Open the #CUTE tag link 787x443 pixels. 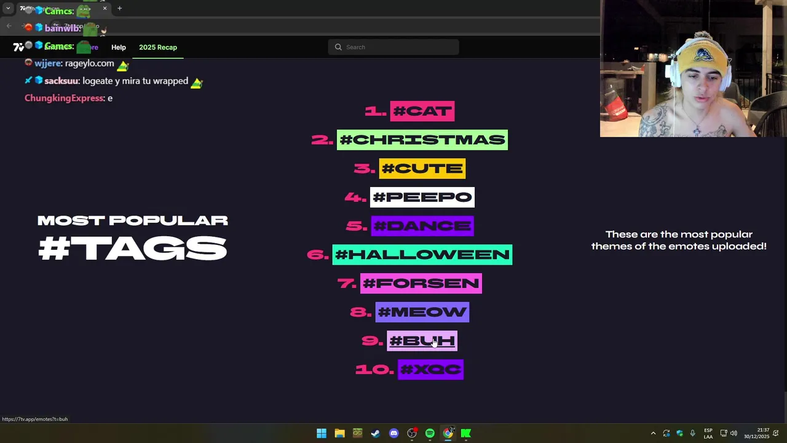pos(422,169)
